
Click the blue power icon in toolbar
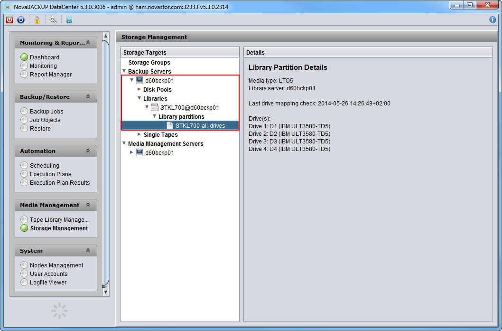pos(21,20)
